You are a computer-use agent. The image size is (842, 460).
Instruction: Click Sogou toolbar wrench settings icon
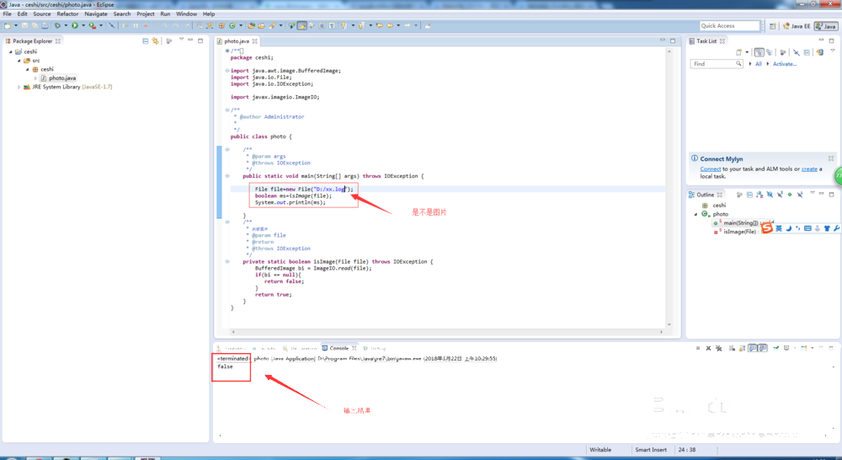click(x=837, y=228)
